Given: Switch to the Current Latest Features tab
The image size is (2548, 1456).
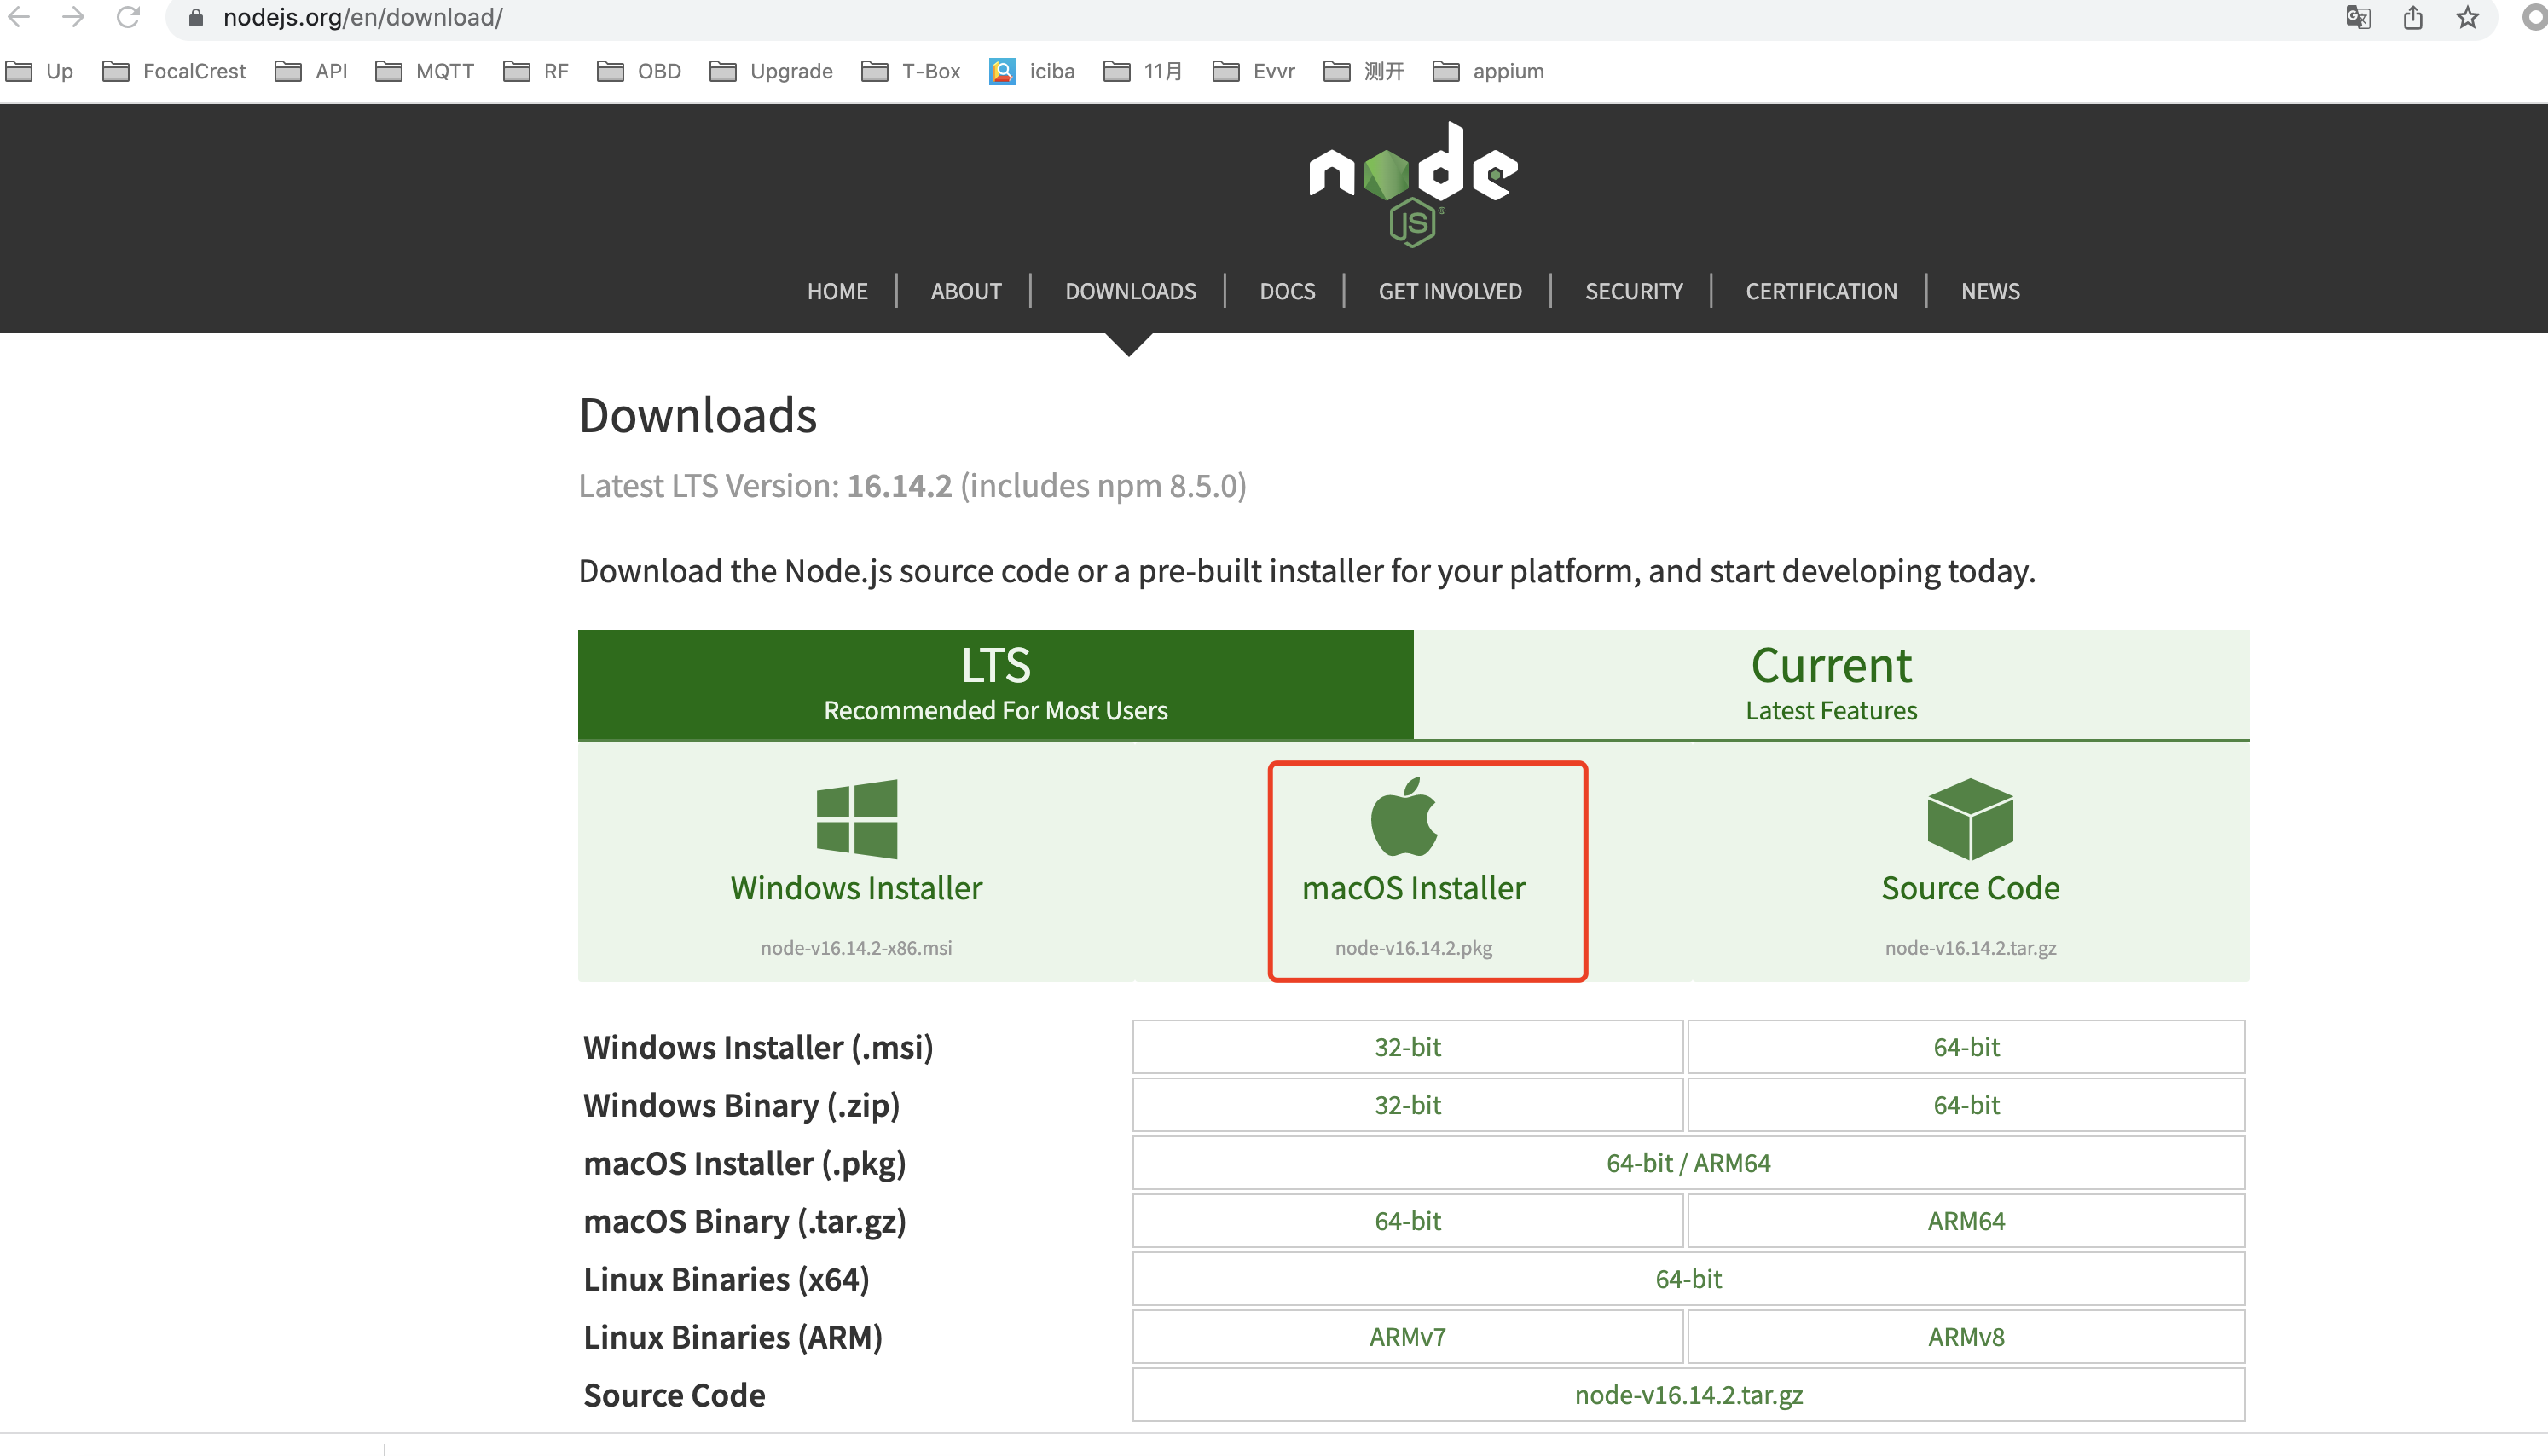Looking at the screenshot, I should [1831, 685].
